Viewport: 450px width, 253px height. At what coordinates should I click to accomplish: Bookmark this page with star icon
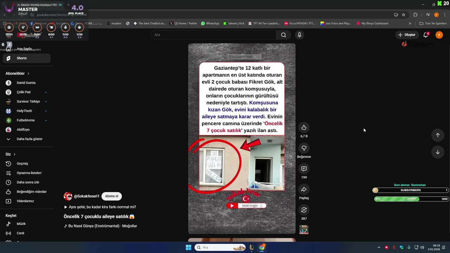coord(404,15)
